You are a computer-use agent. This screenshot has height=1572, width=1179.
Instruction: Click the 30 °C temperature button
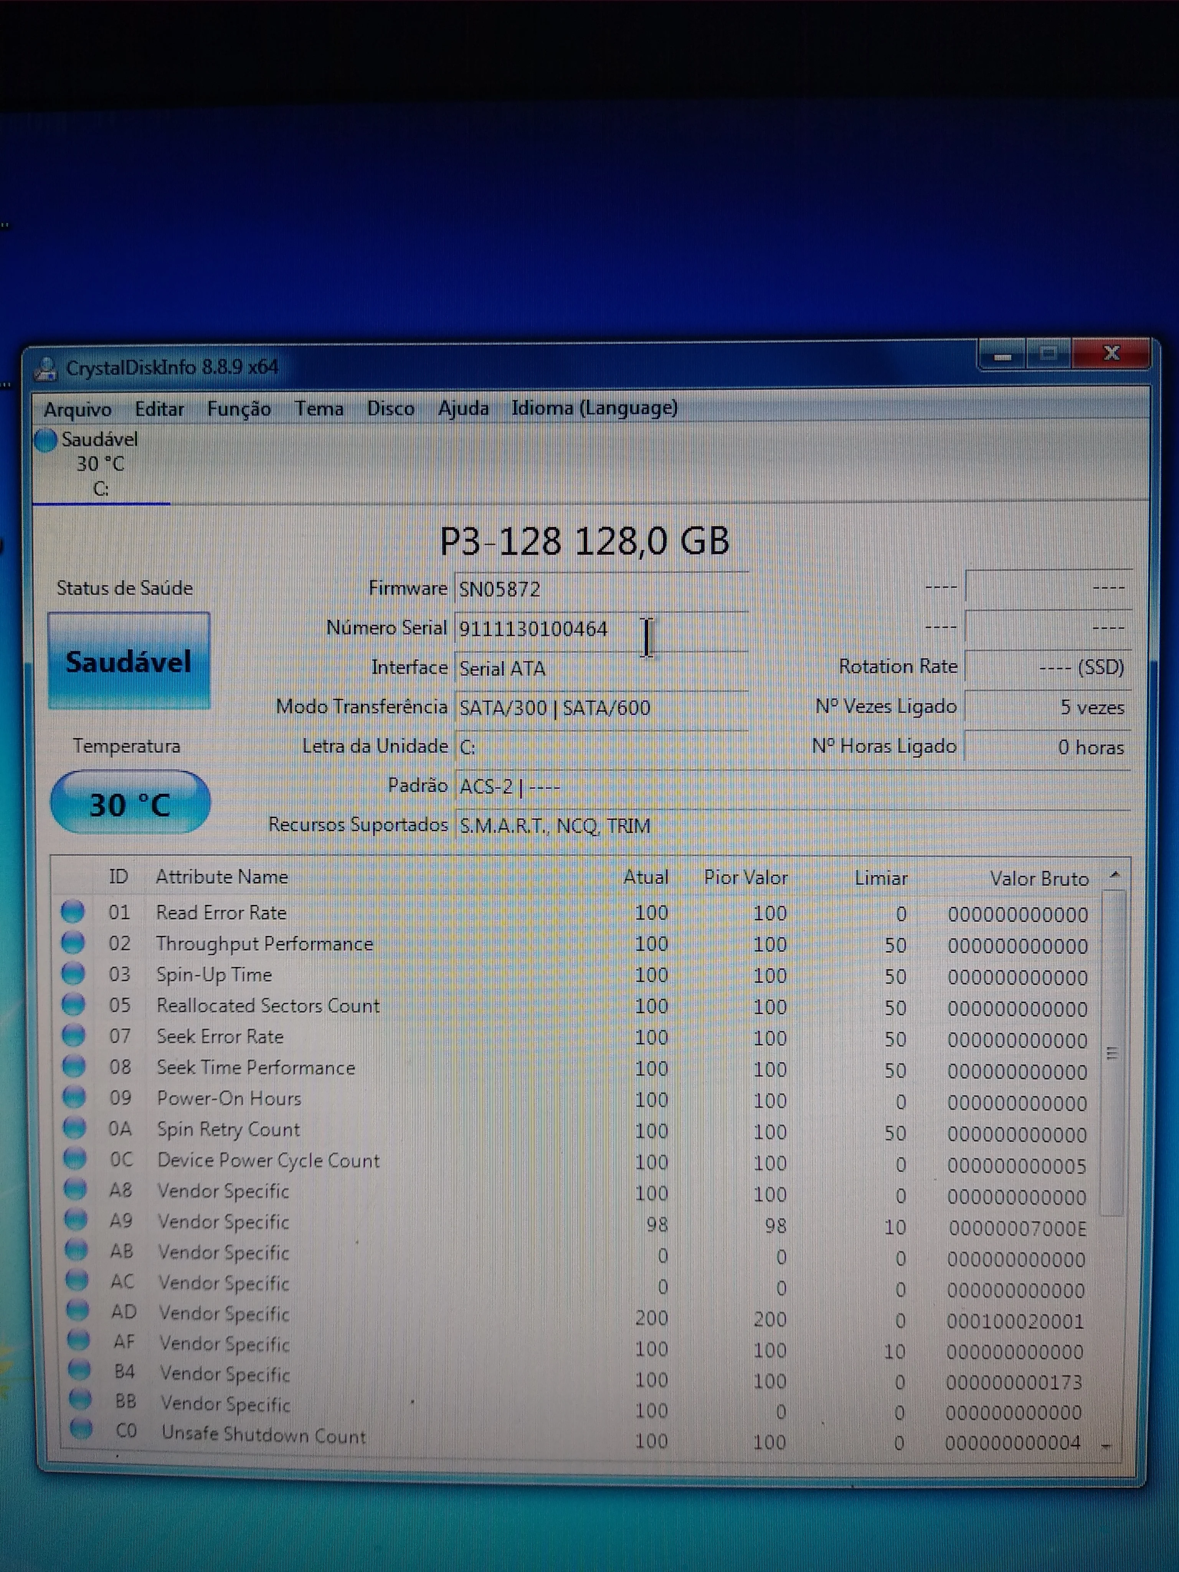coord(130,803)
